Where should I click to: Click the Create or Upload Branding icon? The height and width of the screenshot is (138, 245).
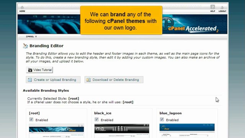point(30,80)
